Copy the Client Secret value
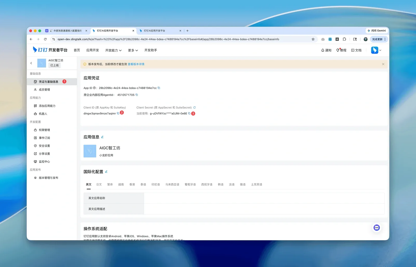 point(189,113)
